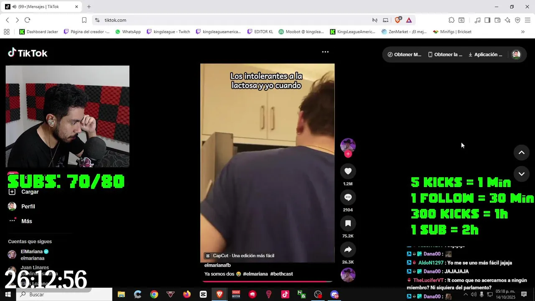The height and width of the screenshot is (301, 535).
Task: Open the Dashboard Jacker bookmark
Action: tap(39, 32)
